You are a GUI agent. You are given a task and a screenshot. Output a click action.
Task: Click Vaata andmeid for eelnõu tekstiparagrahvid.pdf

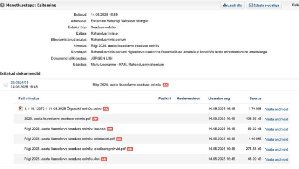click(x=276, y=149)
